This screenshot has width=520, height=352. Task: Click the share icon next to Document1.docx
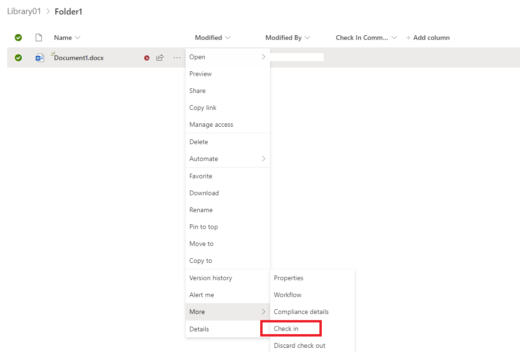click(x=160, y=58)
